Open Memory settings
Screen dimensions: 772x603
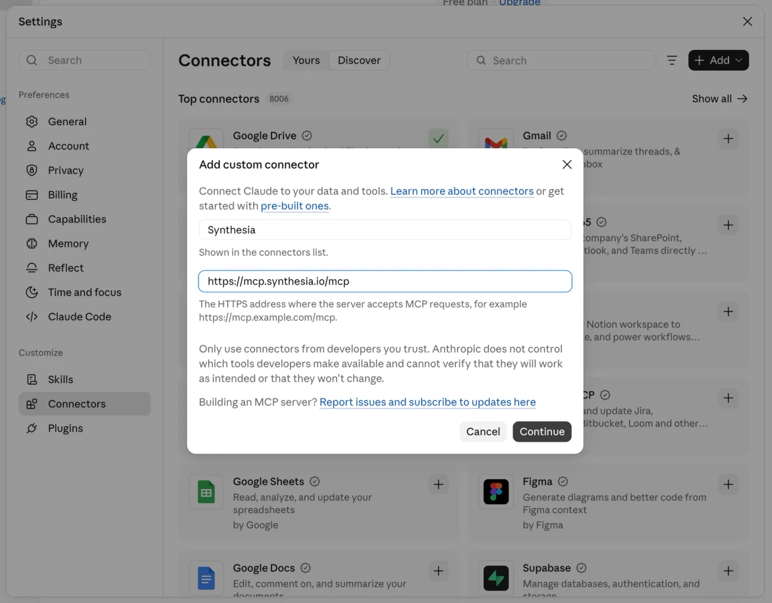point(84,244)
